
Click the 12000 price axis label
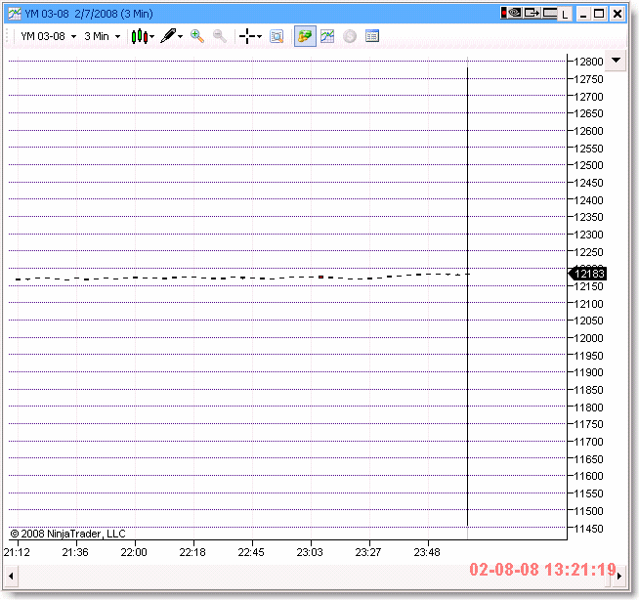tap(588, 338)
